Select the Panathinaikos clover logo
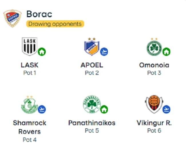186x151 pixels. [92, 104]
